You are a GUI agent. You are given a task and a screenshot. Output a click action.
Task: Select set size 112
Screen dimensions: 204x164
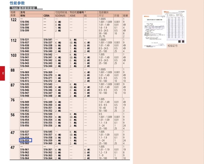pyautogui.click(x=14, y=40)
